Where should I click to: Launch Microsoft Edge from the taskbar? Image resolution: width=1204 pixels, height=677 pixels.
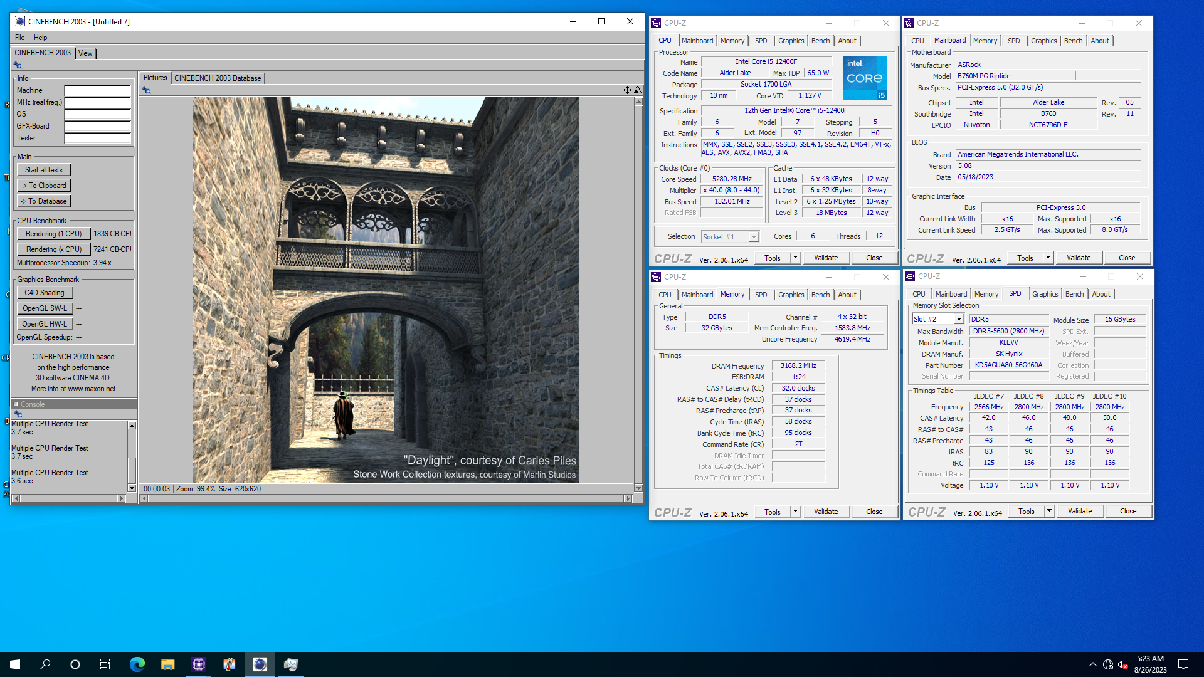coord(137,664)
